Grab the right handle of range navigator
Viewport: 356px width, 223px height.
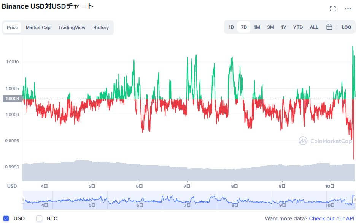[x=354, y=200]
